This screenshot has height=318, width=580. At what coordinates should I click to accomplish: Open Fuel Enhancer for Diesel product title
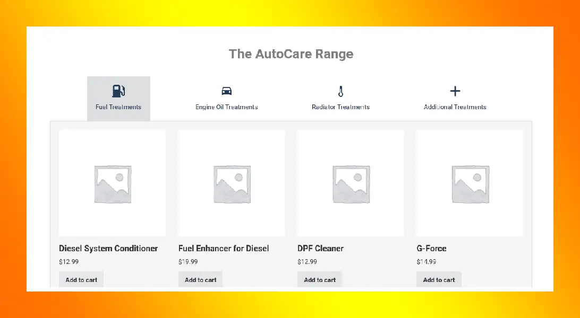[x=224, y=248]
